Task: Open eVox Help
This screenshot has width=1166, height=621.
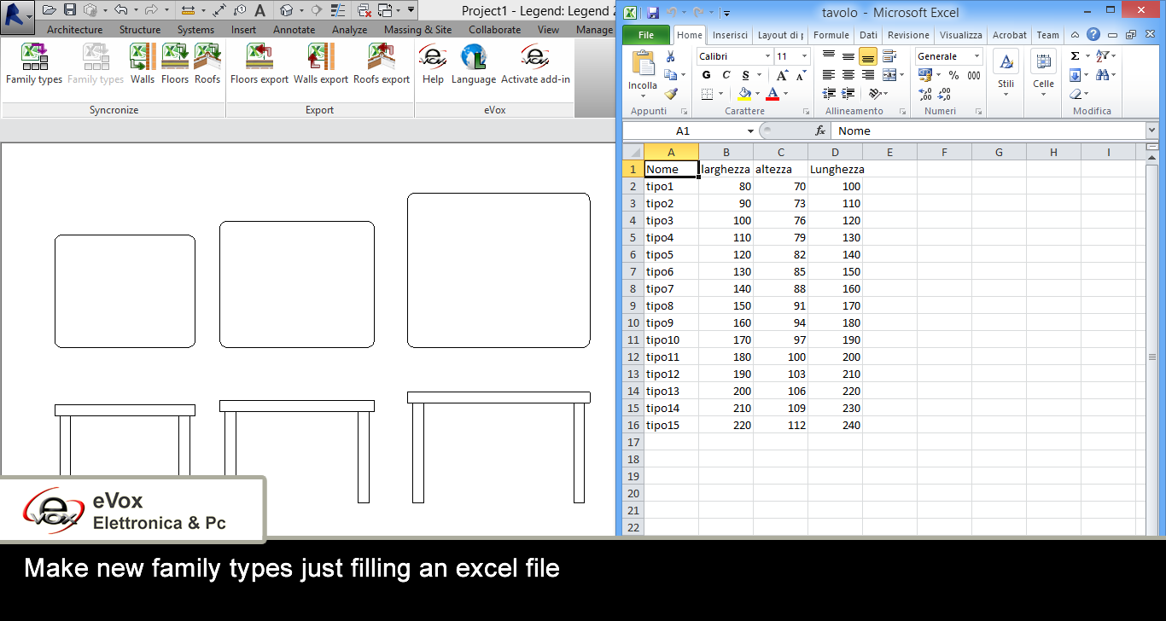Action: click(x=433, y=64)
